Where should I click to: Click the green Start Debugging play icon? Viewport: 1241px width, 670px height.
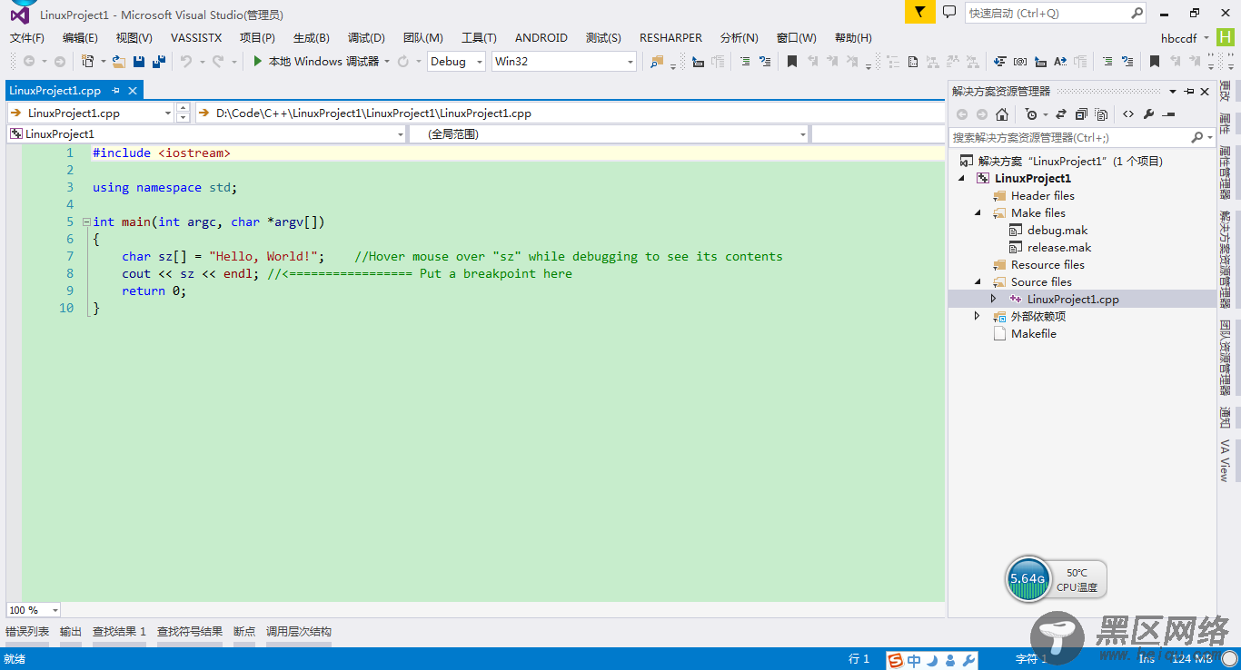pos(258,61)
